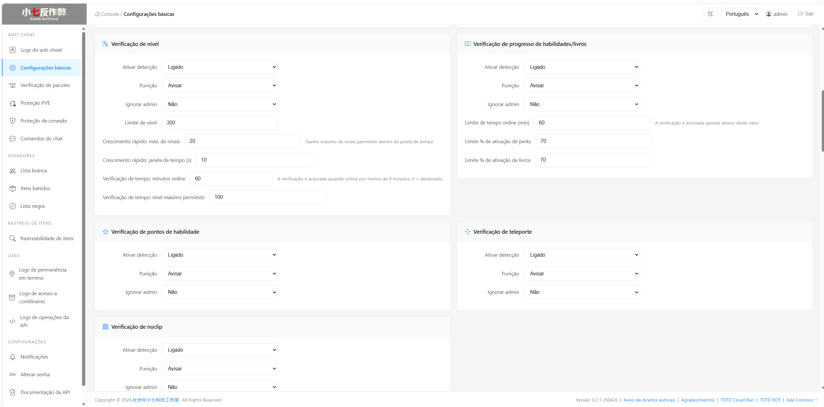
Task: Toggle dark mode moon icon
Action: coord(710,14)
